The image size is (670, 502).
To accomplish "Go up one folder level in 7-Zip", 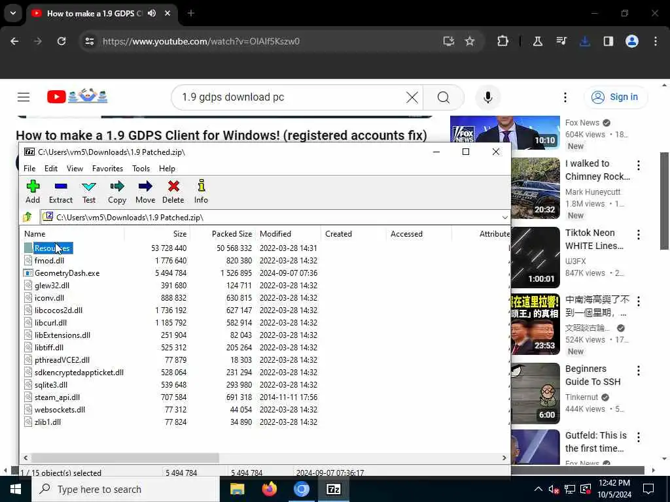I will click(27, 217).
